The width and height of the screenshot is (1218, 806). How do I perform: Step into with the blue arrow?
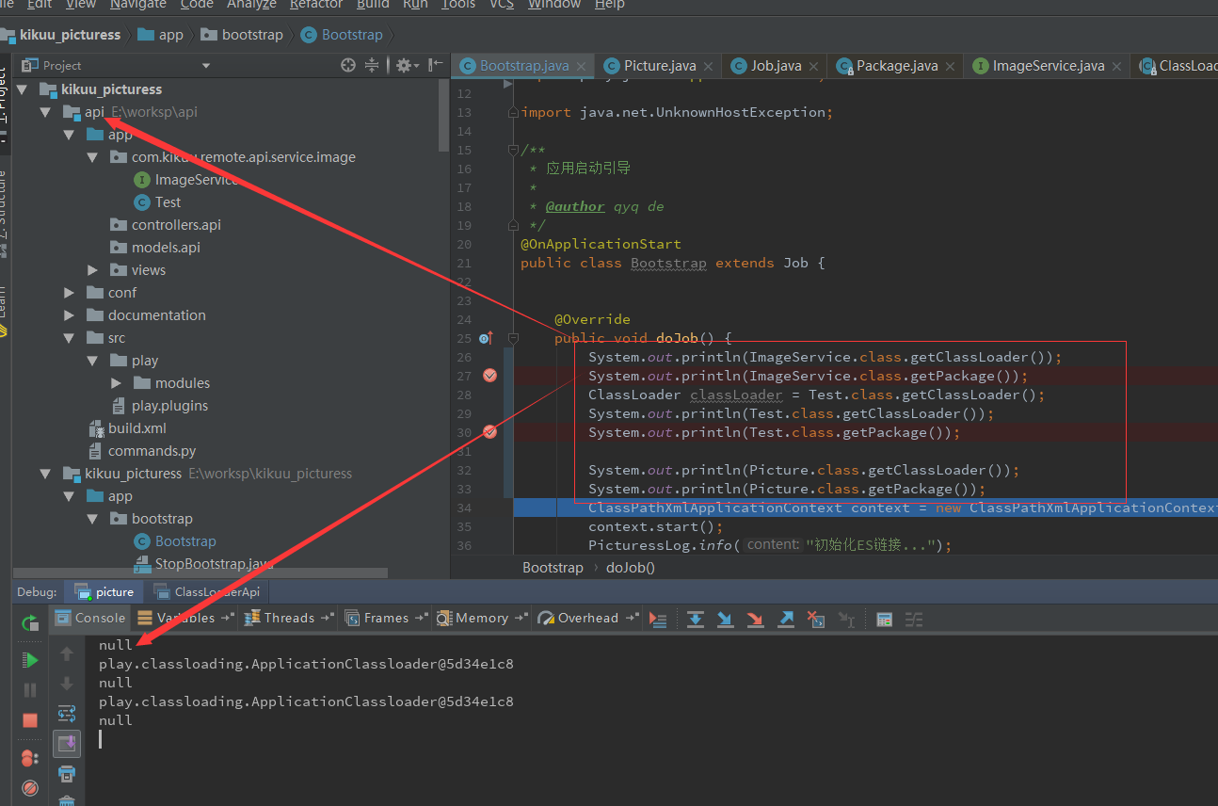(x=726, y=619)
